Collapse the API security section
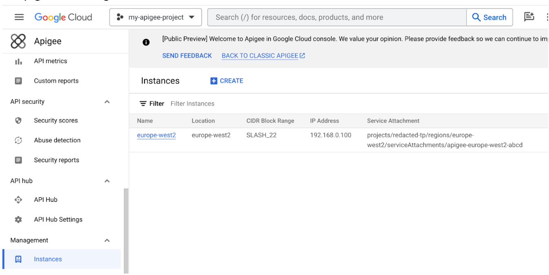Screen dimensions: 549x275 coord(107,101)
